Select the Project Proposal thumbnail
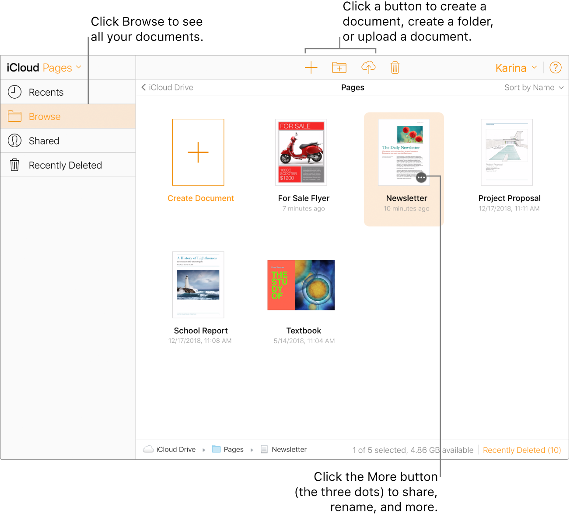This screenshot has height=517, width=570. click(507, 152)
